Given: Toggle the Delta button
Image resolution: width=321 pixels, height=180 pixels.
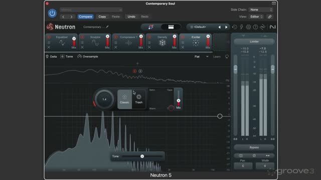Looking at the screenshot, I should coord(51,56).
